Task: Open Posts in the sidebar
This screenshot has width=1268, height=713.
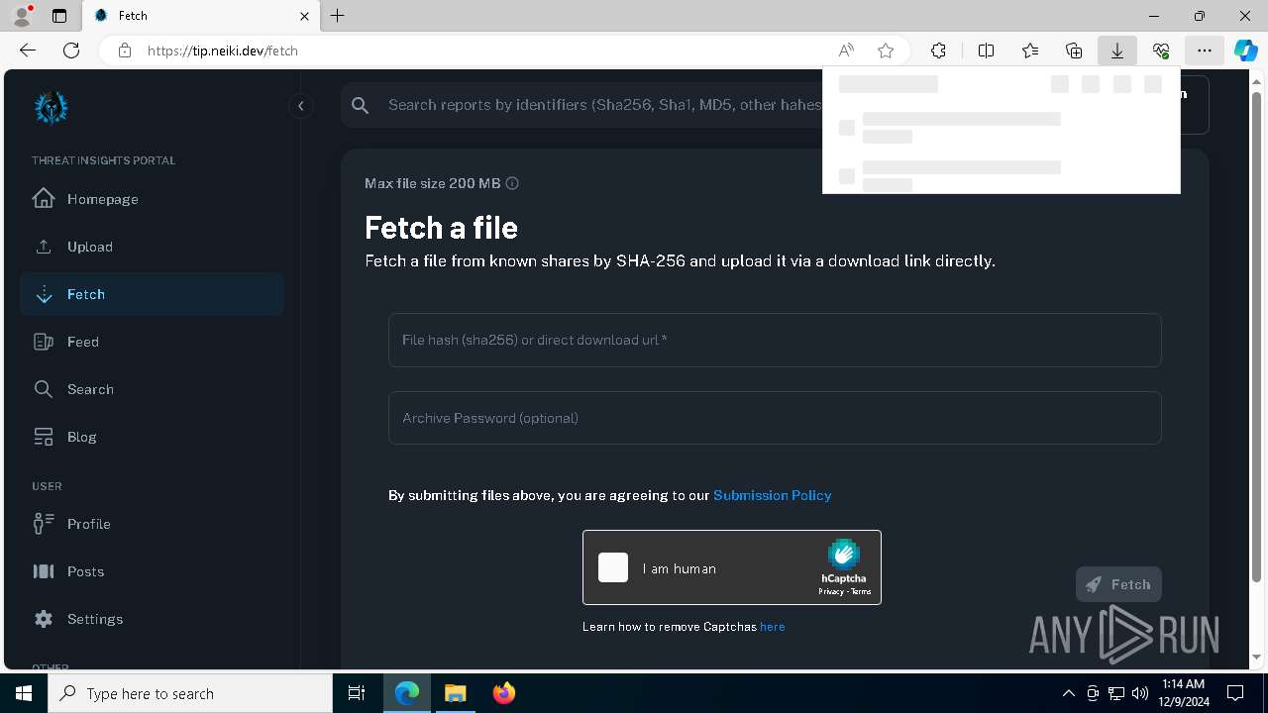Action: 152,571
